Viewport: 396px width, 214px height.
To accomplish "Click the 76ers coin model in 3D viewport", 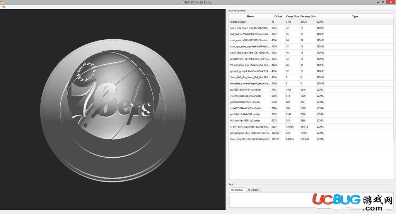I will click(x=113, y=110).
